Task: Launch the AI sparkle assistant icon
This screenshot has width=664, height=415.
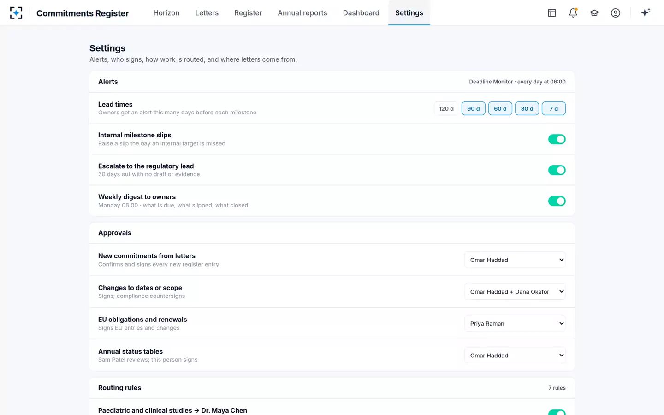Action: (646, 12)
